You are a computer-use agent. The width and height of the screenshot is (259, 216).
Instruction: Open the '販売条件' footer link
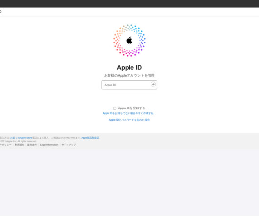32,145
